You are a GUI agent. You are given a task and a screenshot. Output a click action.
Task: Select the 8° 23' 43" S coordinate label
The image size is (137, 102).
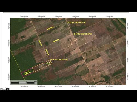coord(77,23)
